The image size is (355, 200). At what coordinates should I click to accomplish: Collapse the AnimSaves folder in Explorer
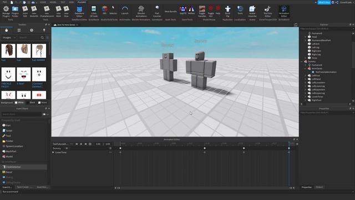pyautogui.click(x=305, y=68)
